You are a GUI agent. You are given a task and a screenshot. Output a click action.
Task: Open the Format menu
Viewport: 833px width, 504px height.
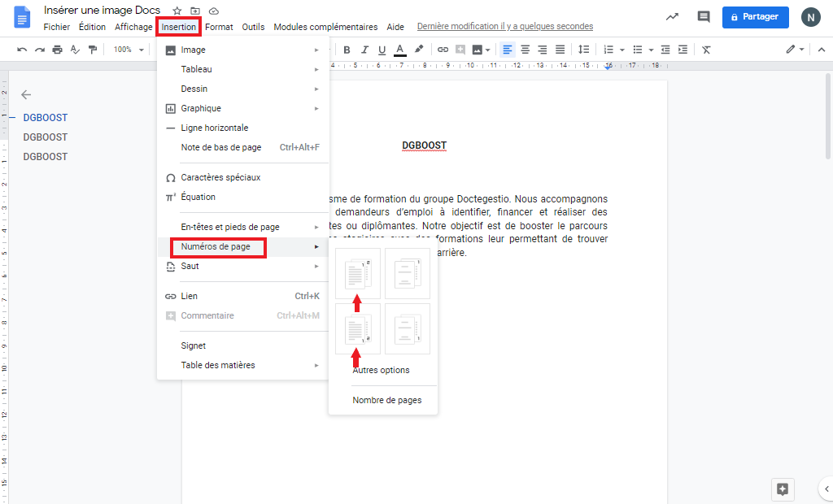point(219,27)
